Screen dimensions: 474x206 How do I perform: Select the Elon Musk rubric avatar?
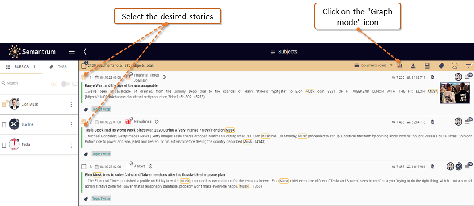pyautogui.click(x=14, y=104)
